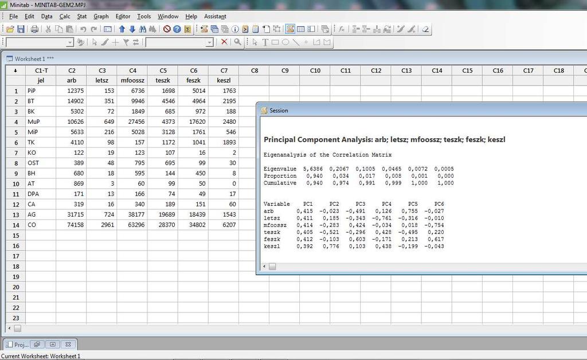Select the C7 column header
The image size is (587, 360).
224,71
